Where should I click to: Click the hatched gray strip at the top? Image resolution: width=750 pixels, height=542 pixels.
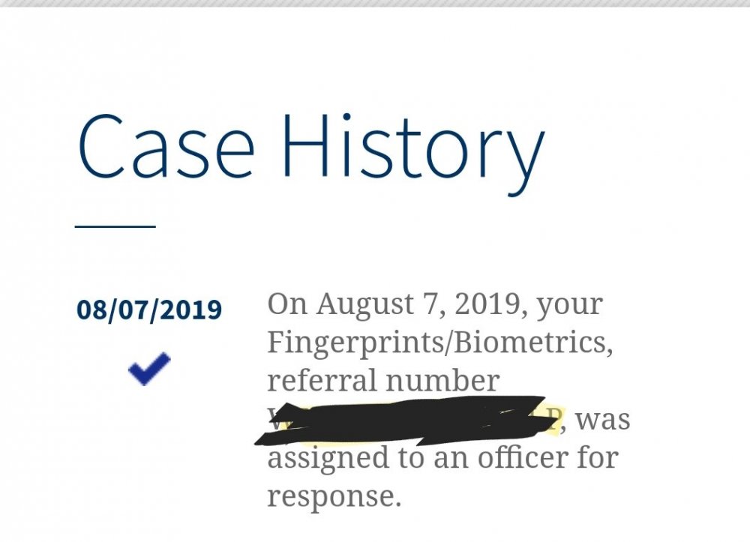(x=375, y=4)
